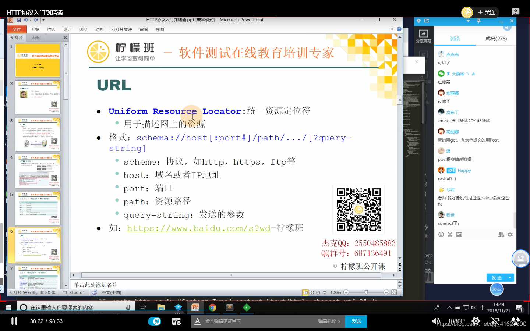Switch to 切换 transitions tab
This screenshot has width=530, height=331.
tap(83, 29)
